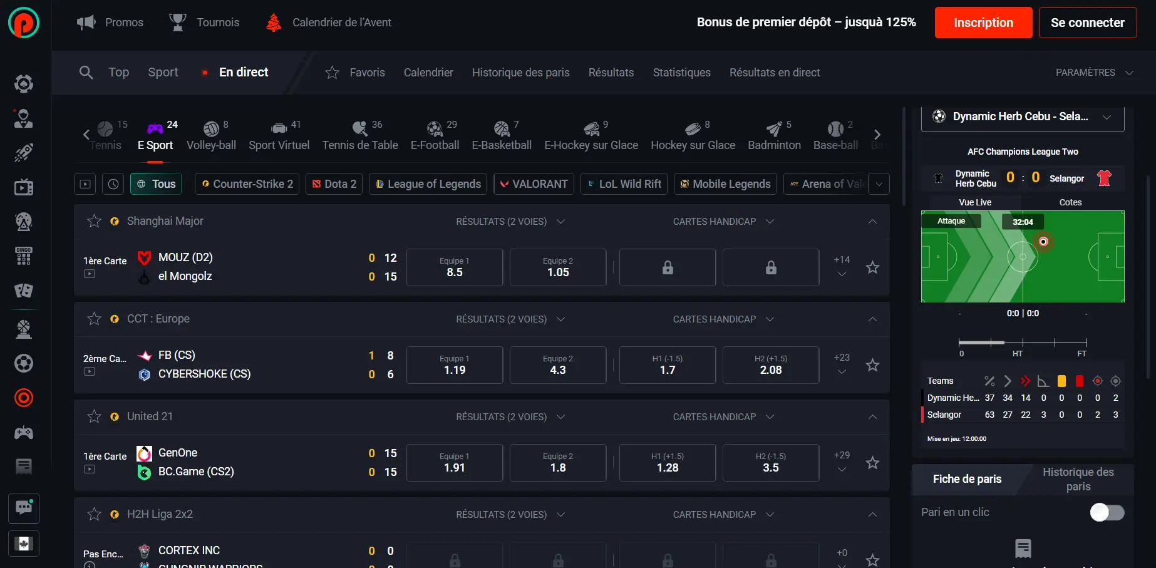This screenshot has width=1156, height=568.
Task: Open the red target sidebar icon
Action: (24, 398)
